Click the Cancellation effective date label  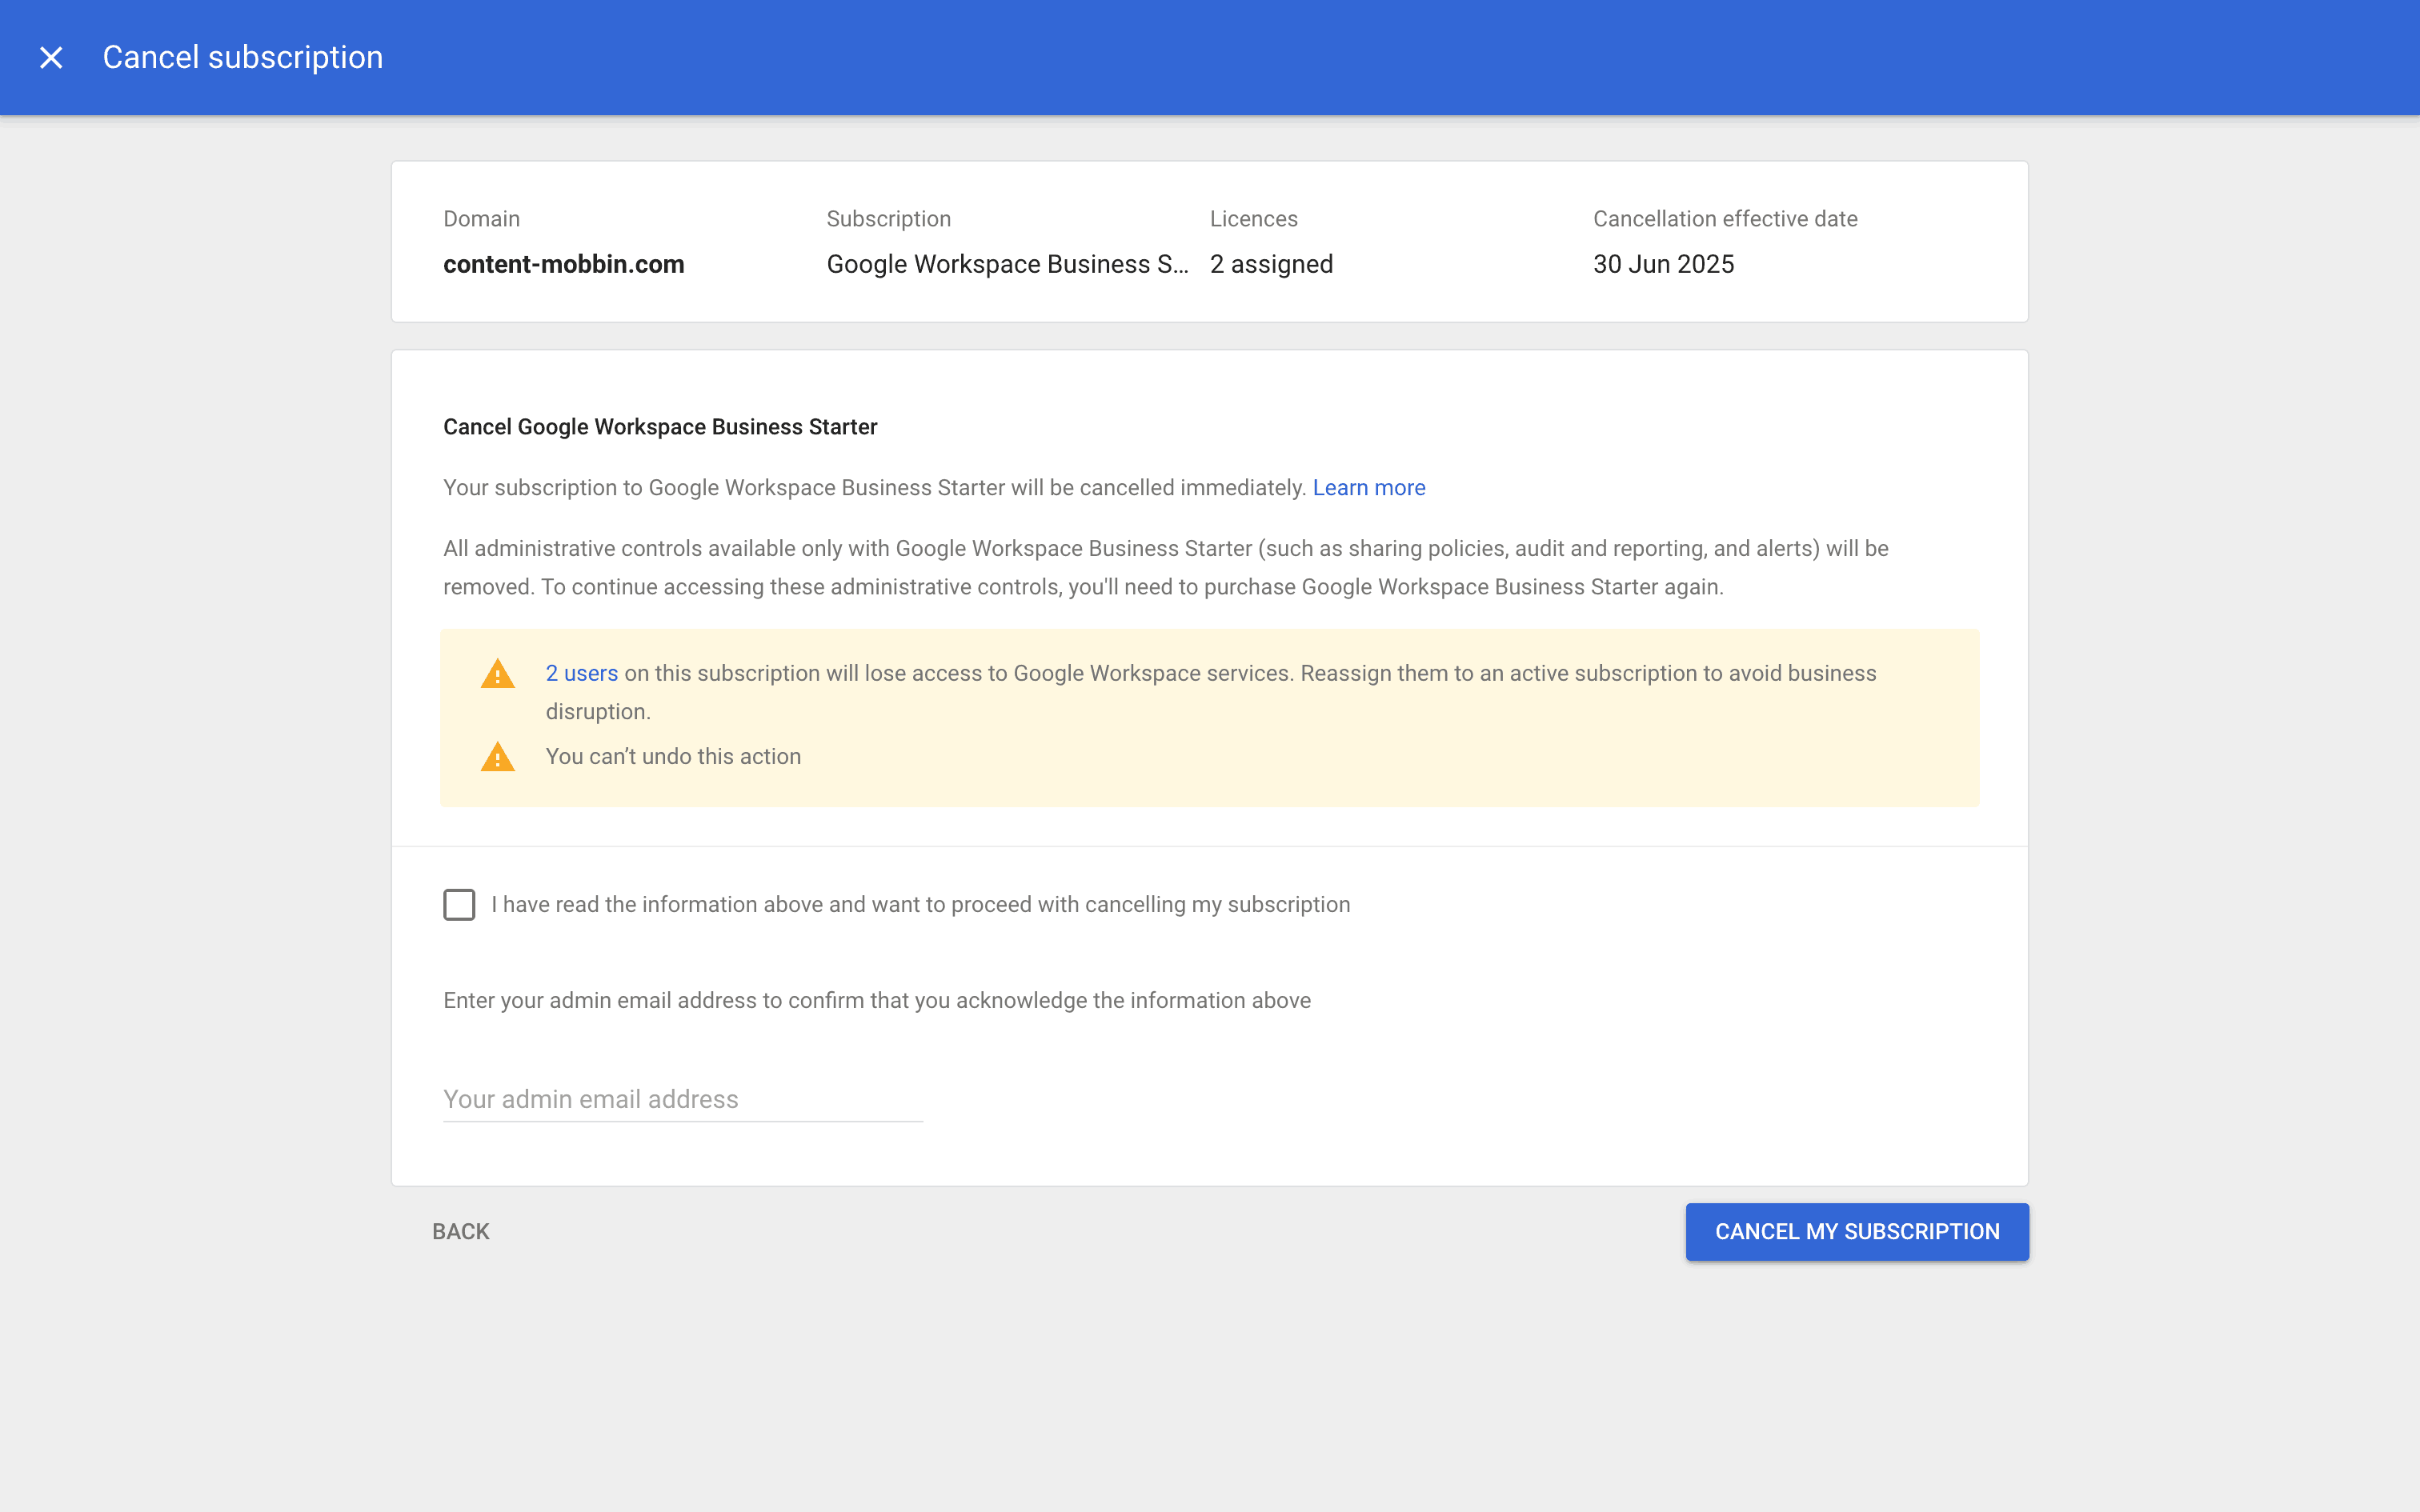(x=1725, y=219)
